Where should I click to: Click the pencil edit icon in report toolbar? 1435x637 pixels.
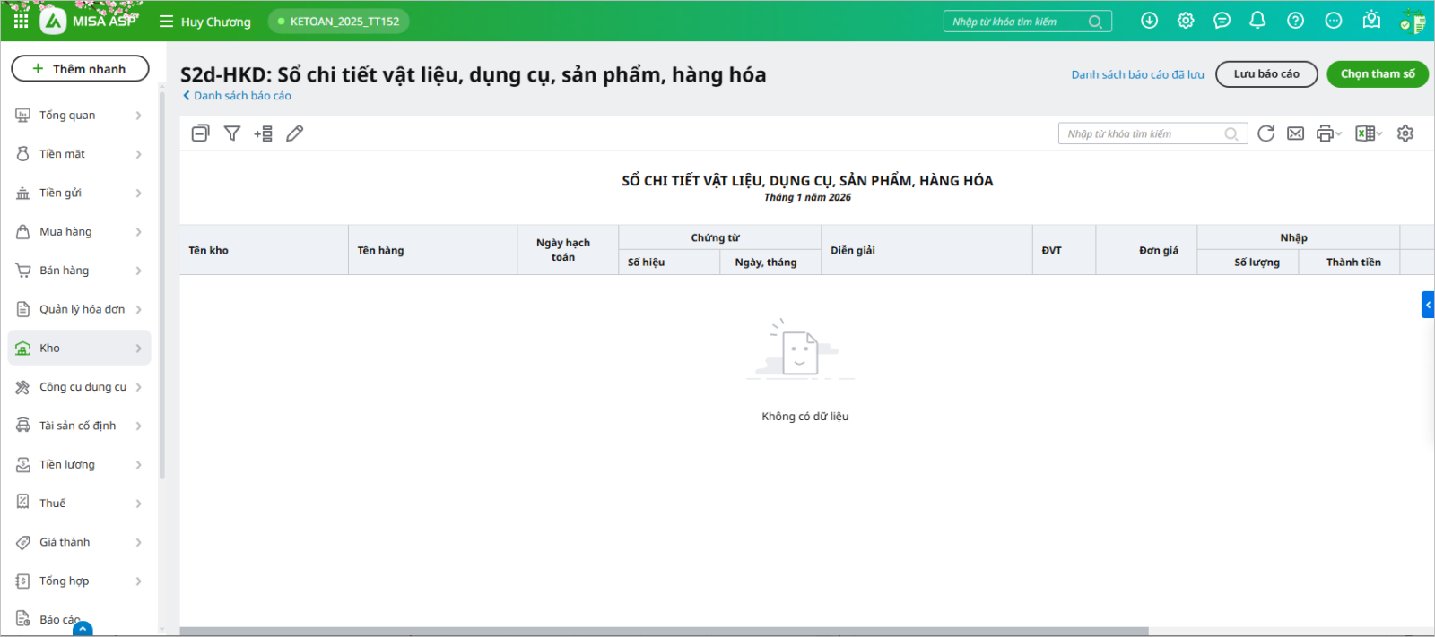click(x=294, y=133)
